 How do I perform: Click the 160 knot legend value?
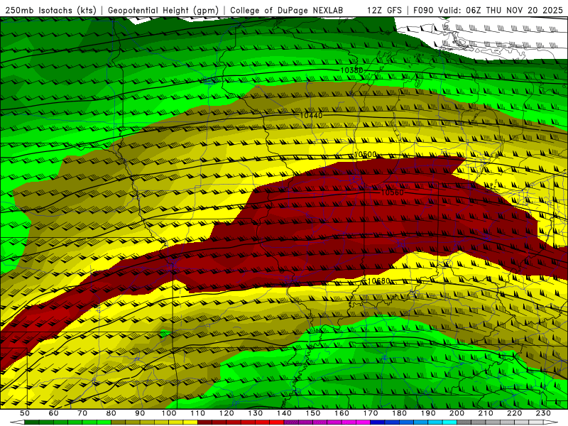[342, 413]
